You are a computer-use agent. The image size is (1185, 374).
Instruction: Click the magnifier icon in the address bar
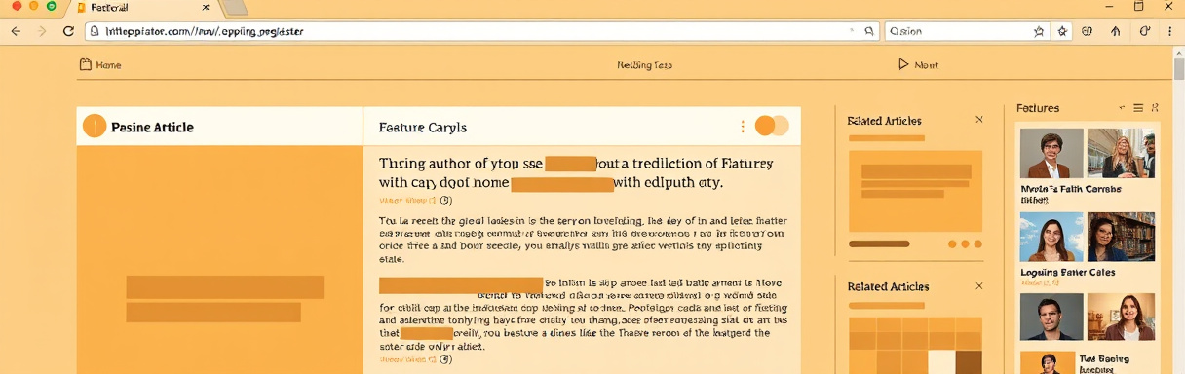click(868, 31)
